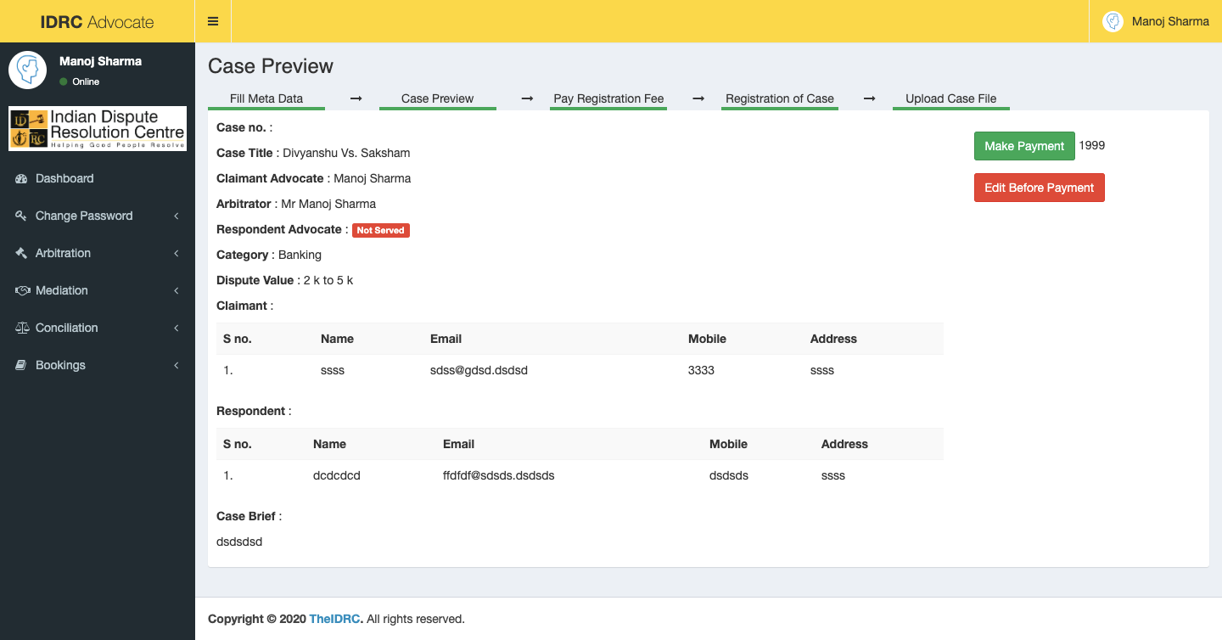1222x640 pixels.
Task: Select the Upload Case File step
Action: coord(950,98)
